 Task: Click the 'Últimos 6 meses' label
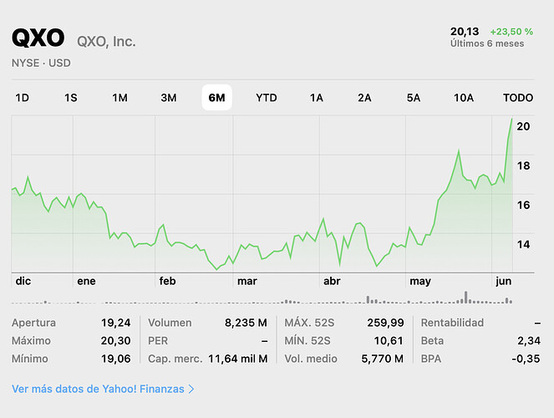pos(487,43)
